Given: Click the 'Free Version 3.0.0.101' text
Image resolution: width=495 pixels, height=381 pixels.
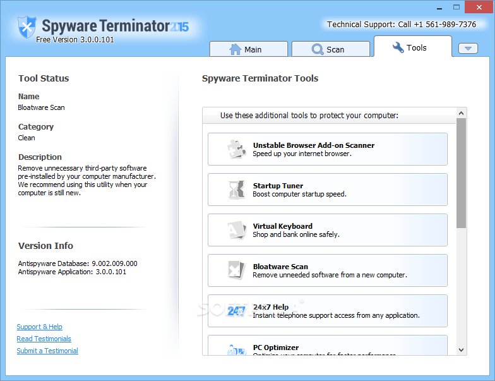Looking at the screenshot, I should pos(75,39).
